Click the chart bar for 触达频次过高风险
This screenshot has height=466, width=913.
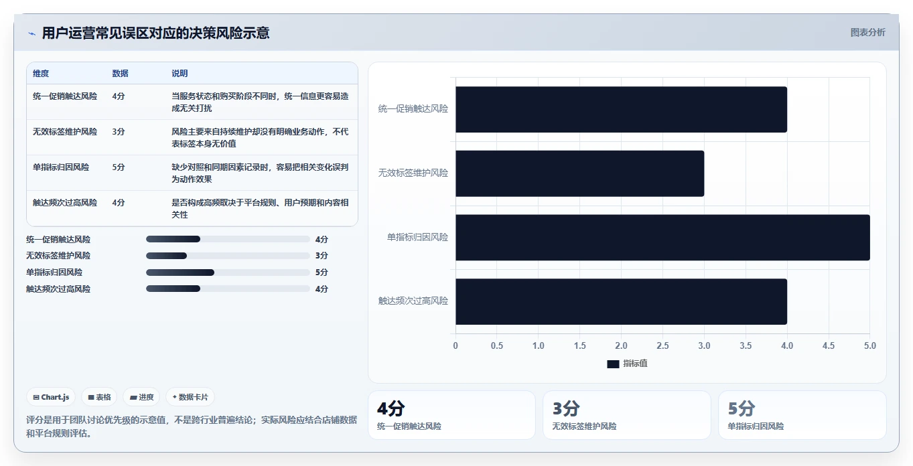pyautogui.click(x=621, y=302)
